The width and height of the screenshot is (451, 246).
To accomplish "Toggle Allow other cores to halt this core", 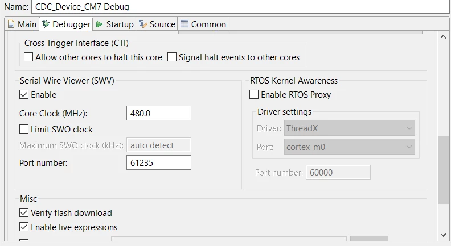I will pyautogui.click(x=28, y=57).
